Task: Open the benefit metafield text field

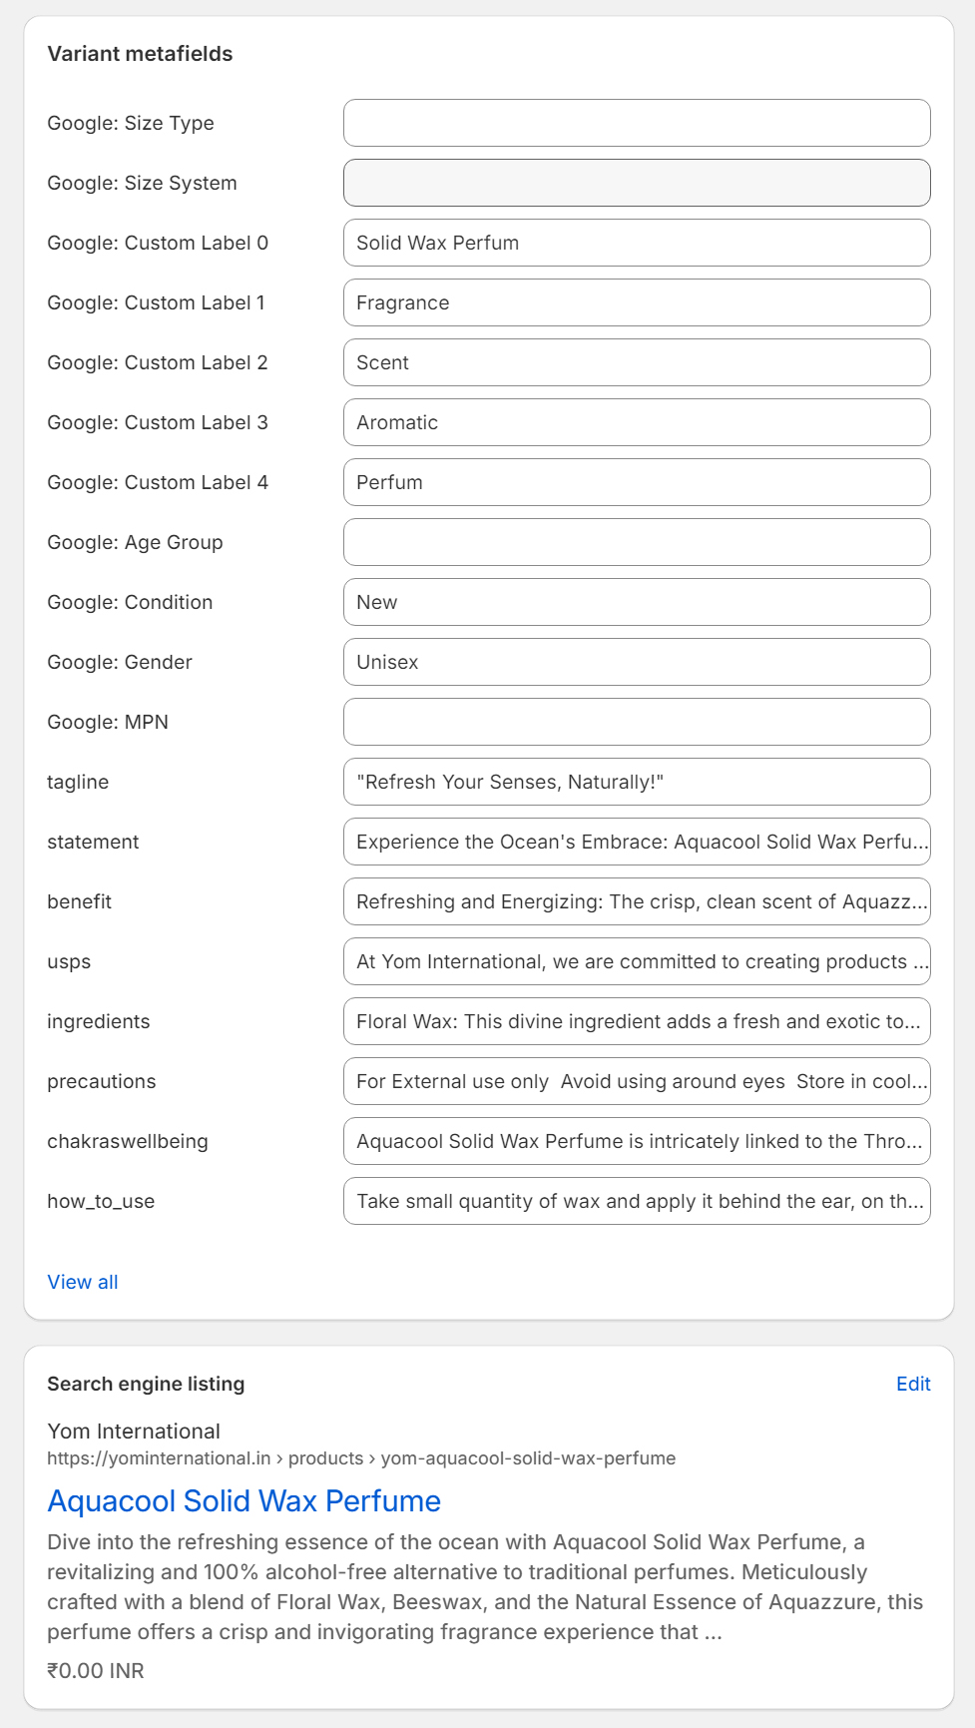Action: (x=637, y=901)
